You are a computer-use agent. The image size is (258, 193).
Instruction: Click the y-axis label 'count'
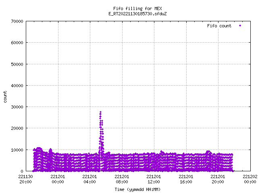[5, 97]
